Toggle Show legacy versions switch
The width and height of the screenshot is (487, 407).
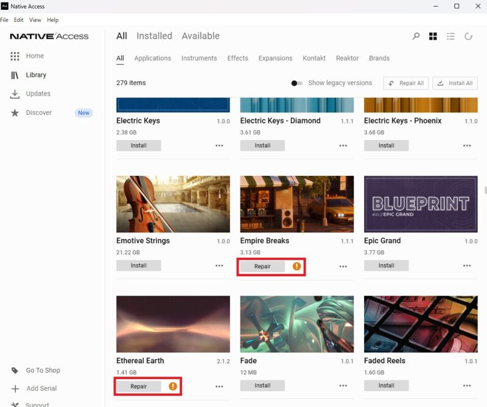click(x=296, y=83)
